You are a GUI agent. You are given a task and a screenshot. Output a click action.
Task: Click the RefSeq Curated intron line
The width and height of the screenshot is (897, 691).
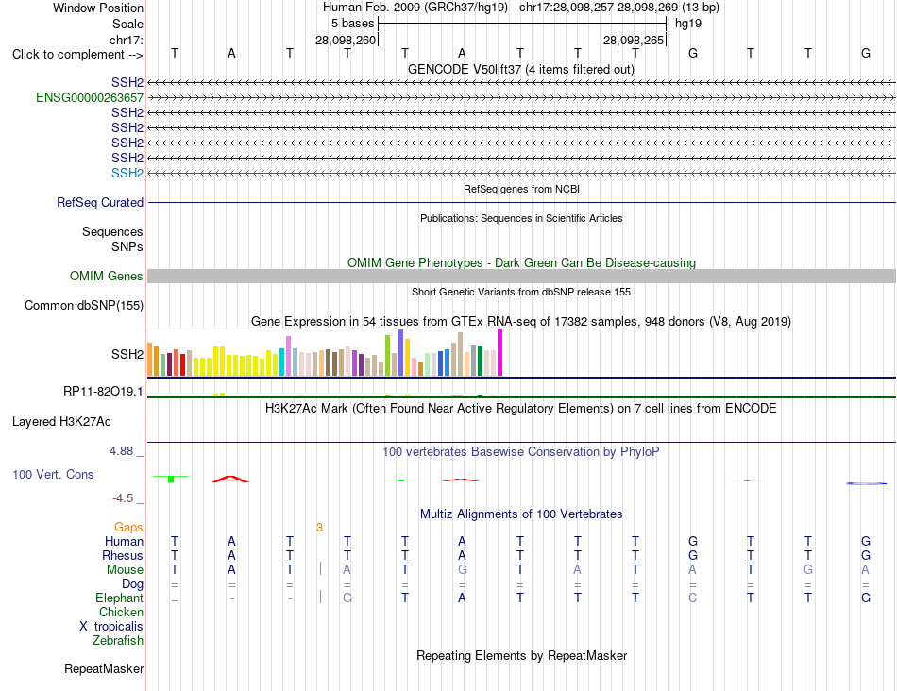[x=521, y=203]
